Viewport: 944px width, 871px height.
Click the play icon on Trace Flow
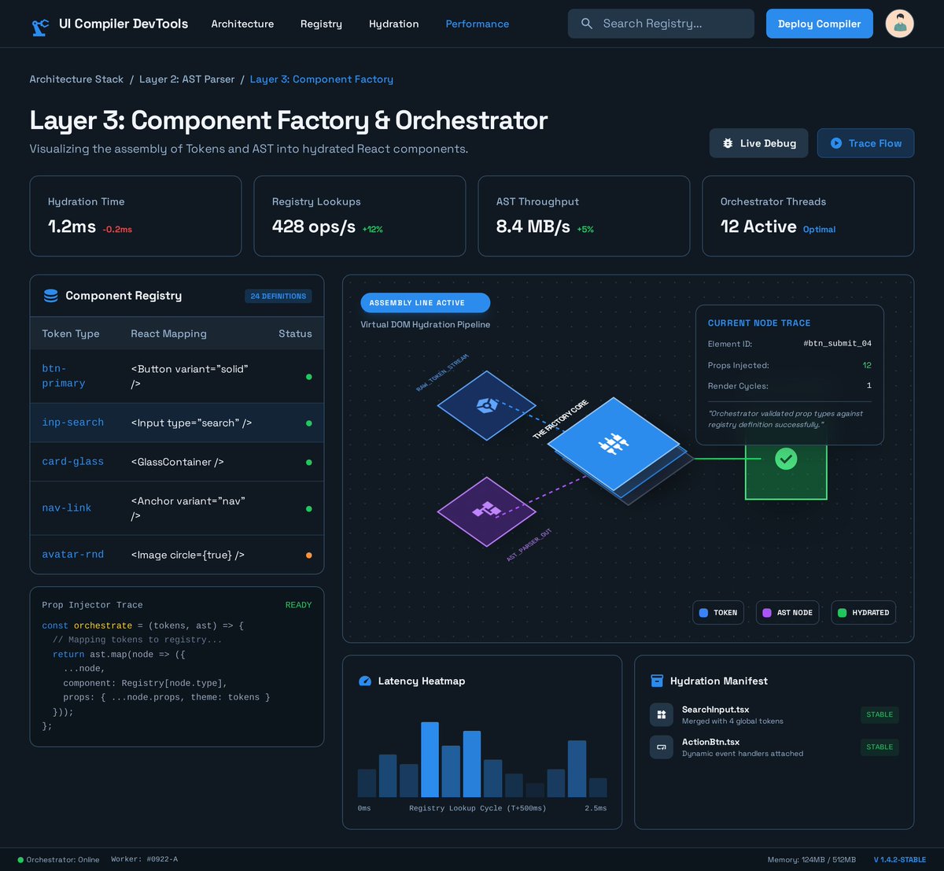pyautogui.click(x=836, y=143)
